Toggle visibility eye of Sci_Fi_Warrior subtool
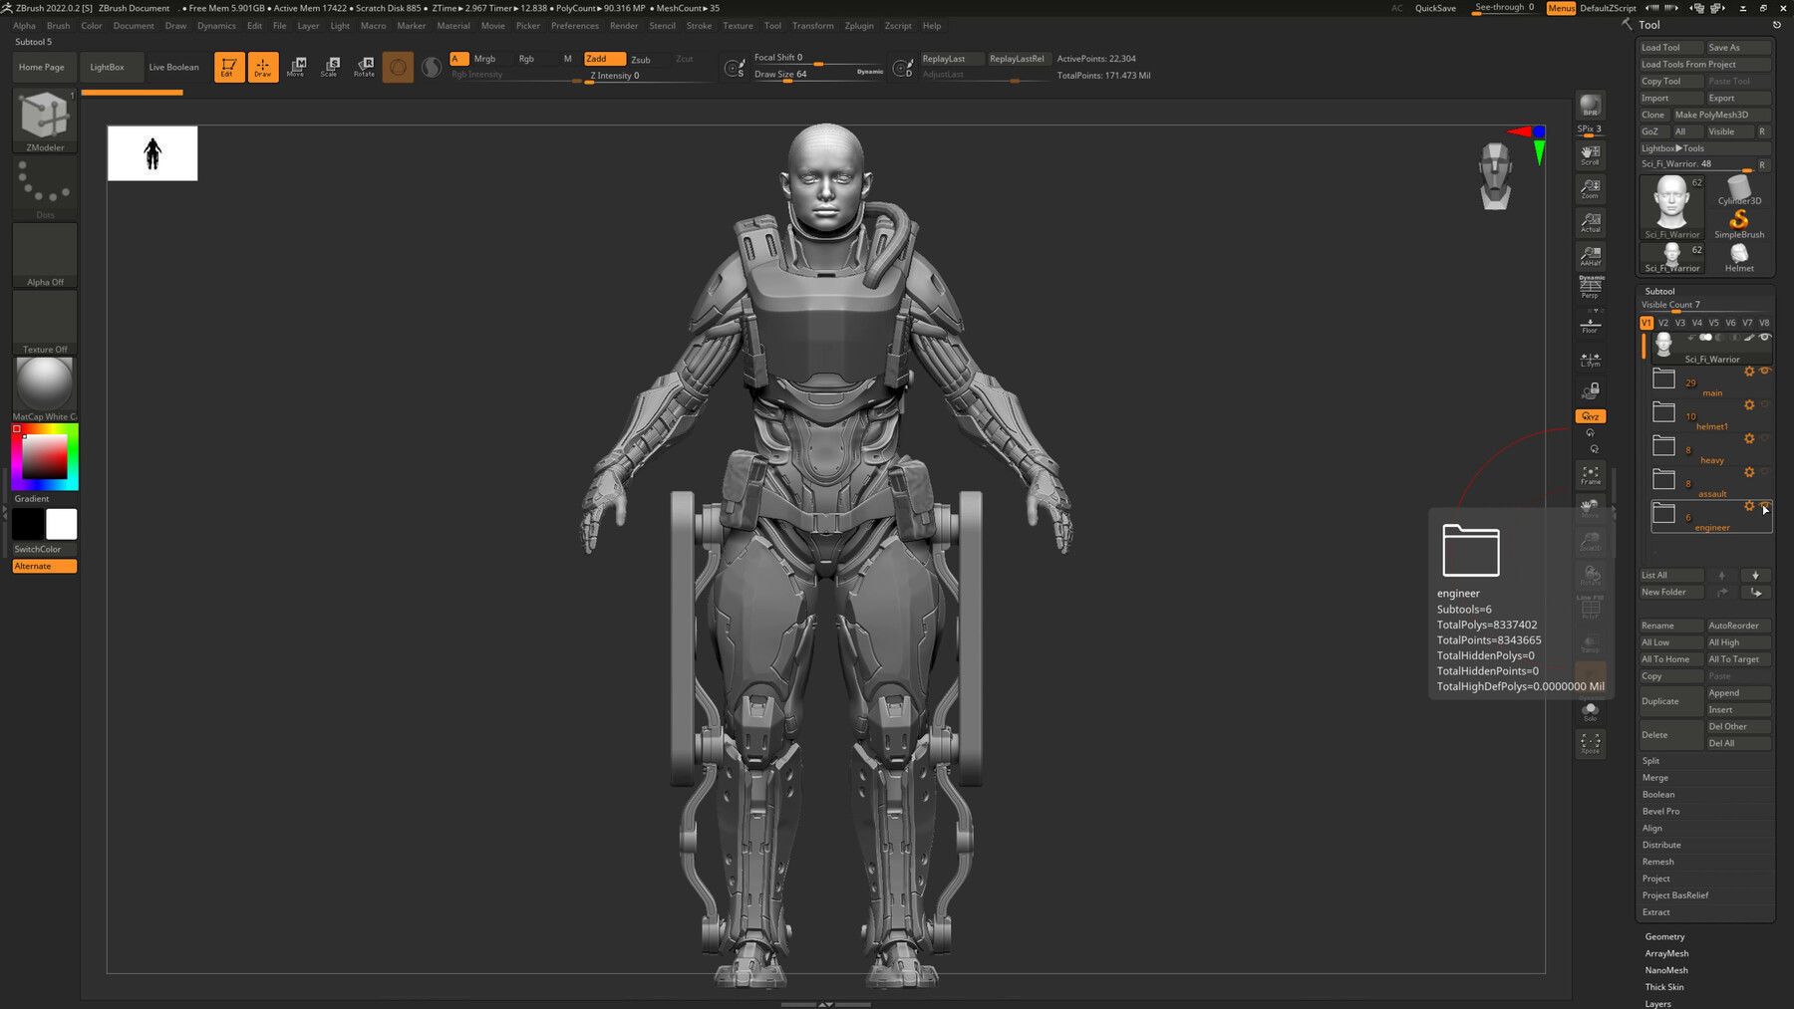Viewport: 1794px width, 1009px height. (x=1765, y=338)
